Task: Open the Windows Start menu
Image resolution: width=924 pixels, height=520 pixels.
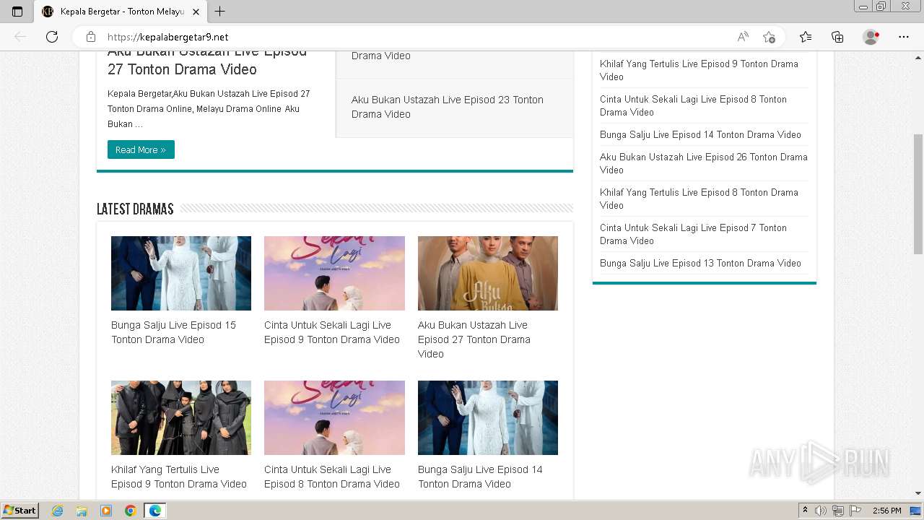Action: click(x=19, y=511)
